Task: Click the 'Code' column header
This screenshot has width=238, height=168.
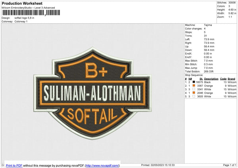Action: click(x=223, y=79)
